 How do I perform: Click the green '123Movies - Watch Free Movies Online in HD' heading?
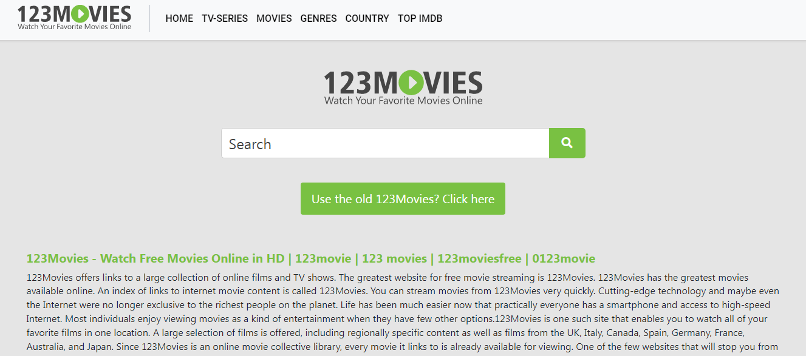pos(310,258)
